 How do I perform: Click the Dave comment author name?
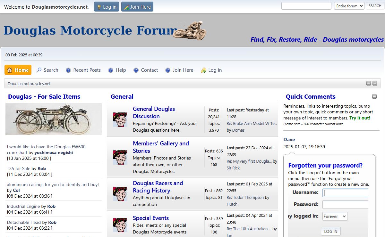tap(289, 140)
